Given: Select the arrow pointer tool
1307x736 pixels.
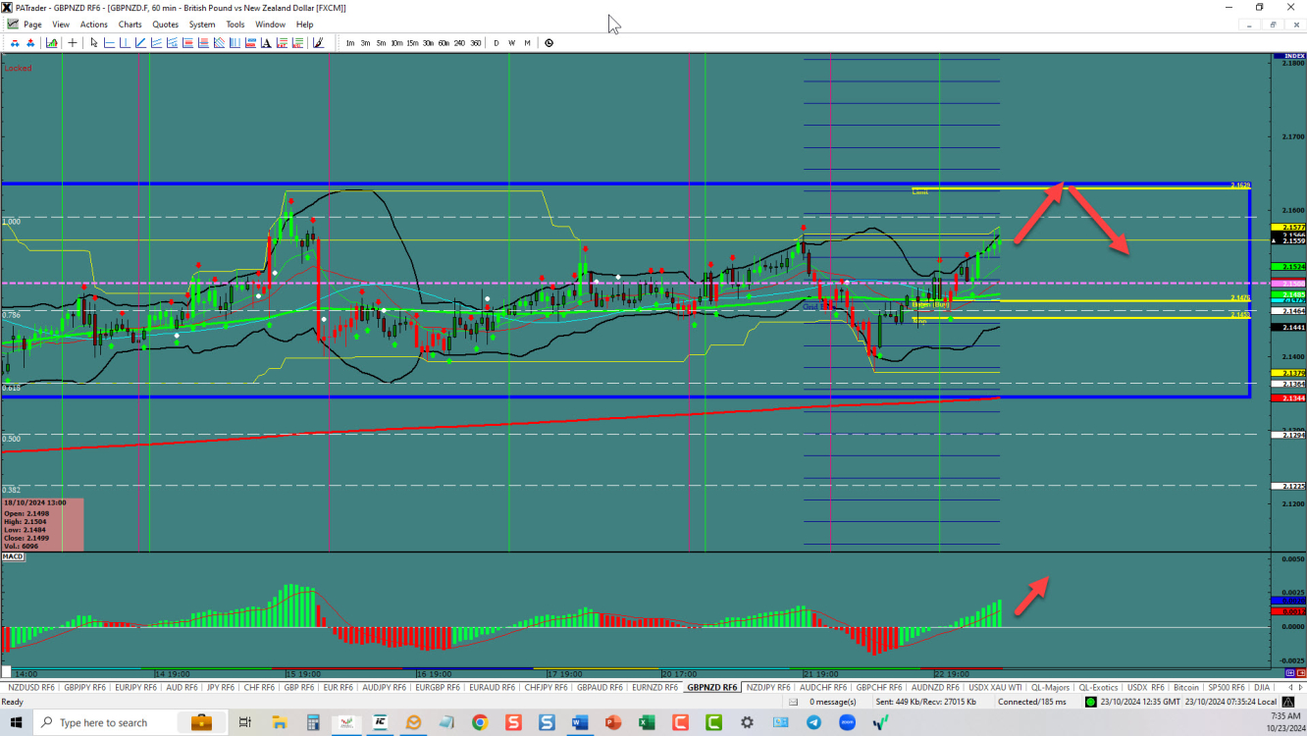Looking at the screenshot, I should [94, 43].
